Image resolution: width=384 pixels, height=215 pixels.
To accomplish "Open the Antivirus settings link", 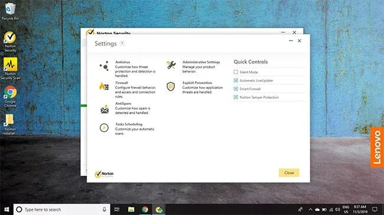I will point(123,62).
